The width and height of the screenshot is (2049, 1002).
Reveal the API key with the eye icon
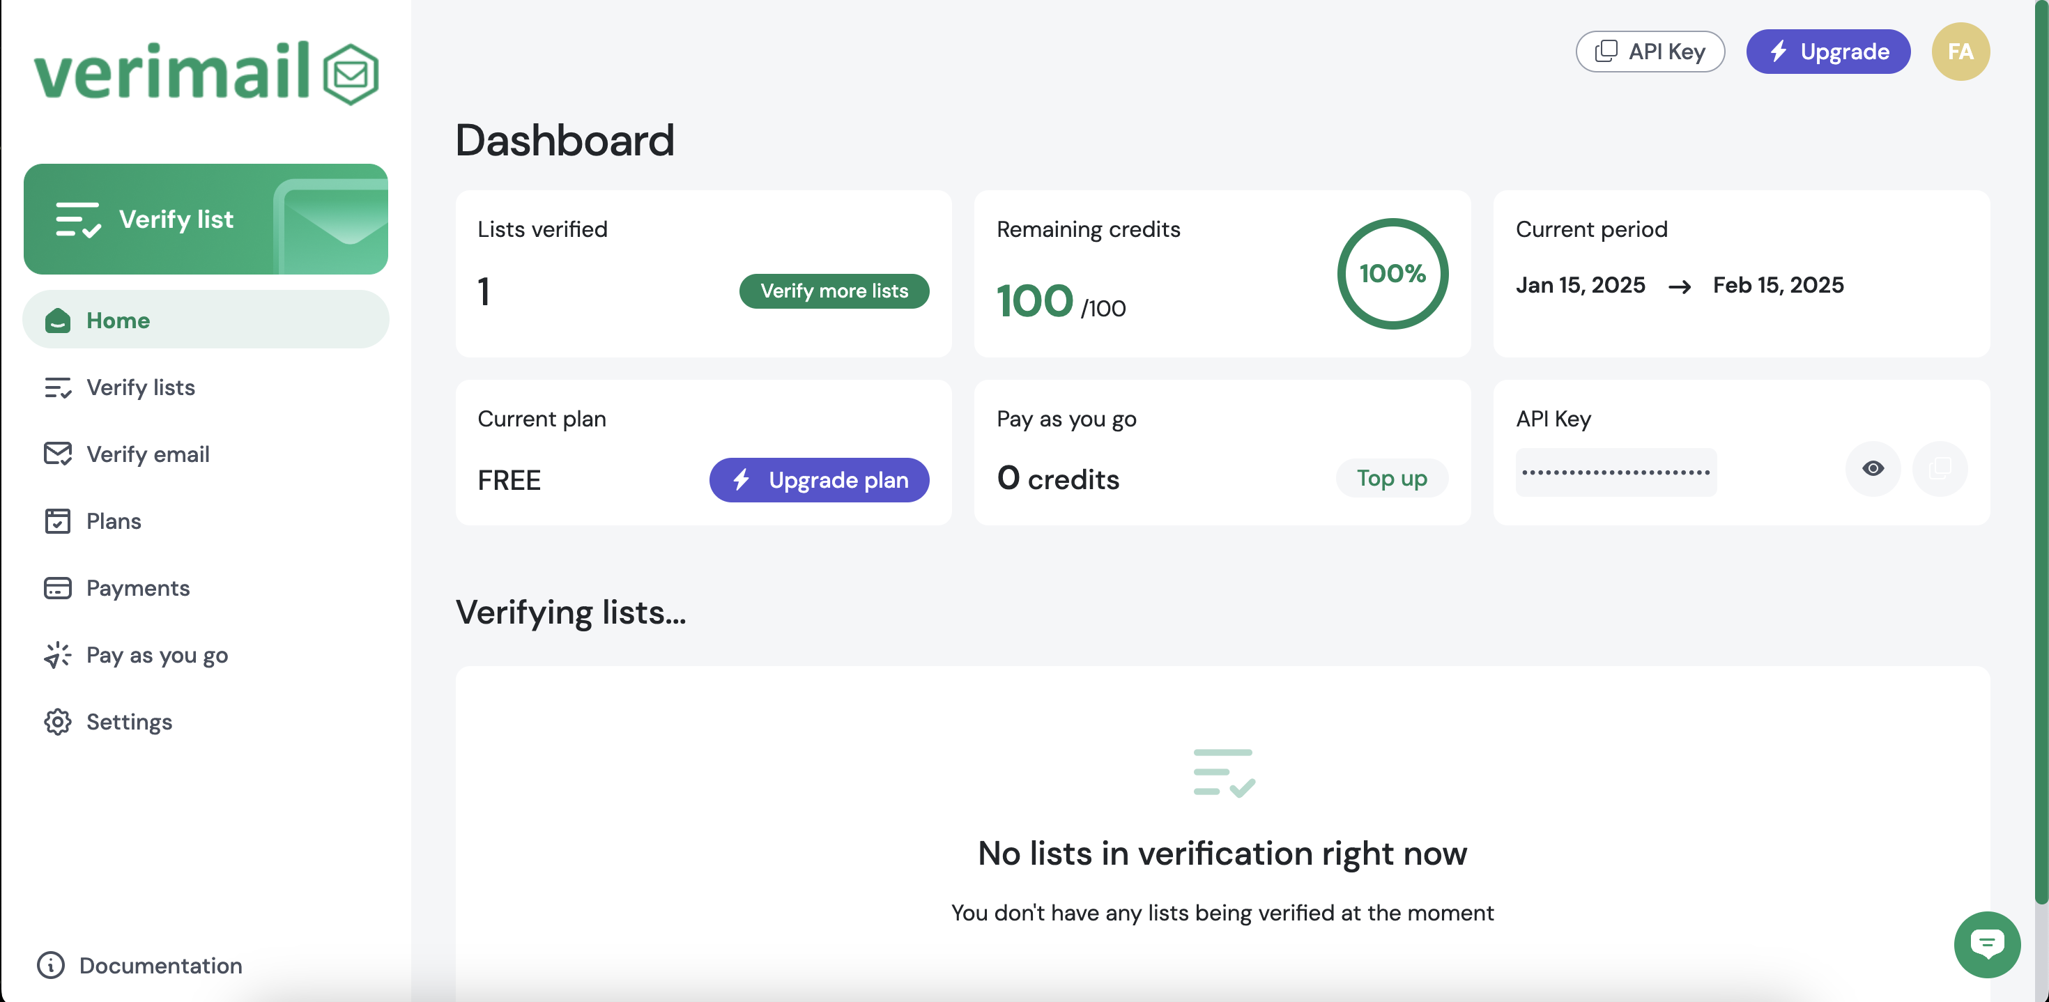click(x=1873, y=468)
